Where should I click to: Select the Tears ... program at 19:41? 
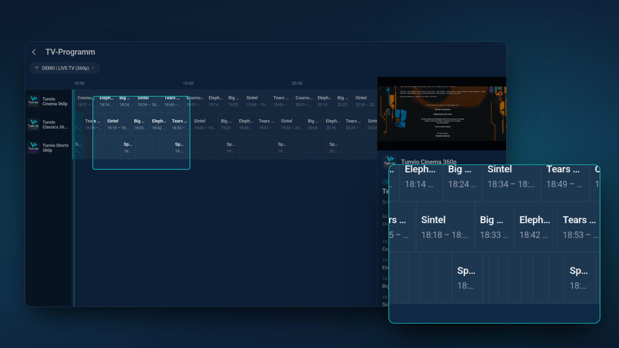[267, 125]
